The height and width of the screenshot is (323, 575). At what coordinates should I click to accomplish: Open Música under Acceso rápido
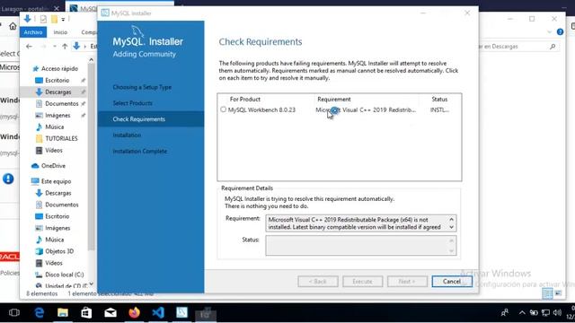pyautogui.click(x=50, y=127)
